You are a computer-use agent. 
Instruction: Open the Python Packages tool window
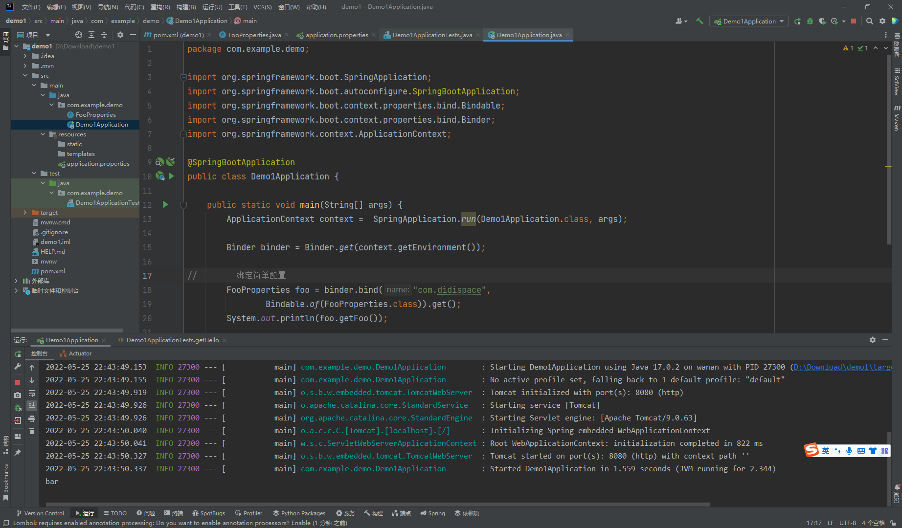(299, 513)
